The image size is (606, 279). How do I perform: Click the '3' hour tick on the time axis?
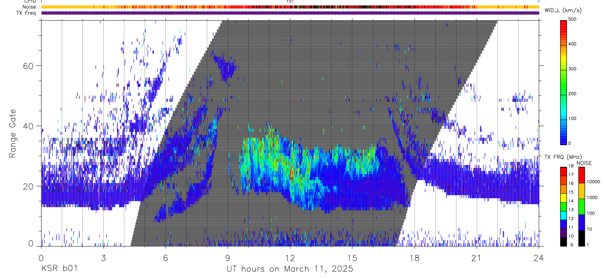coord(103,257)
